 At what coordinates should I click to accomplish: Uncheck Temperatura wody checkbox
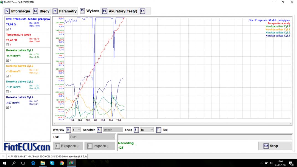(7, 45)
